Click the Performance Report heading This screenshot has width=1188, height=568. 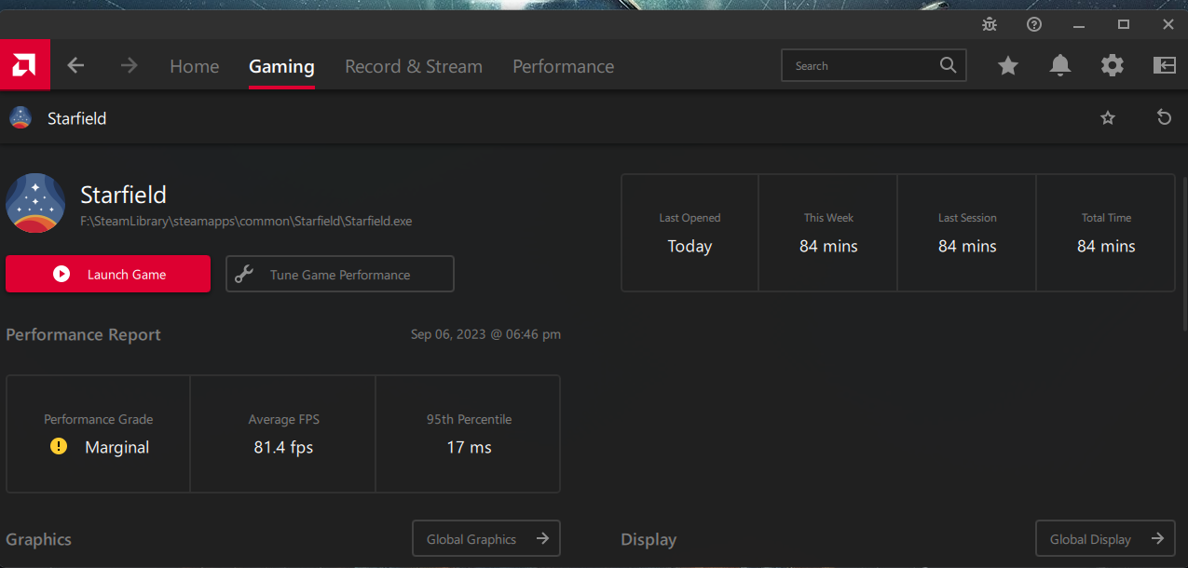[83, 334]
